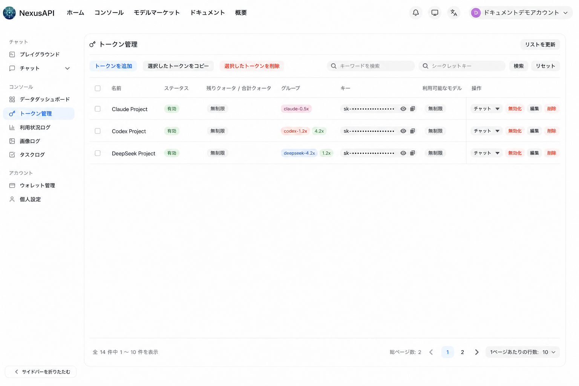
Task: Disable the Claude Project token via 無効化
Action: (515, 109)
